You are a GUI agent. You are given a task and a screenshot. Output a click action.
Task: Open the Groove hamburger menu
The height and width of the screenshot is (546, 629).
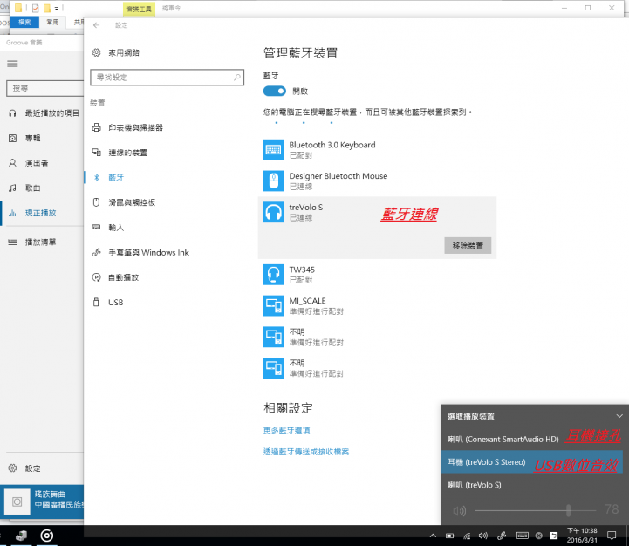(12, 64)
